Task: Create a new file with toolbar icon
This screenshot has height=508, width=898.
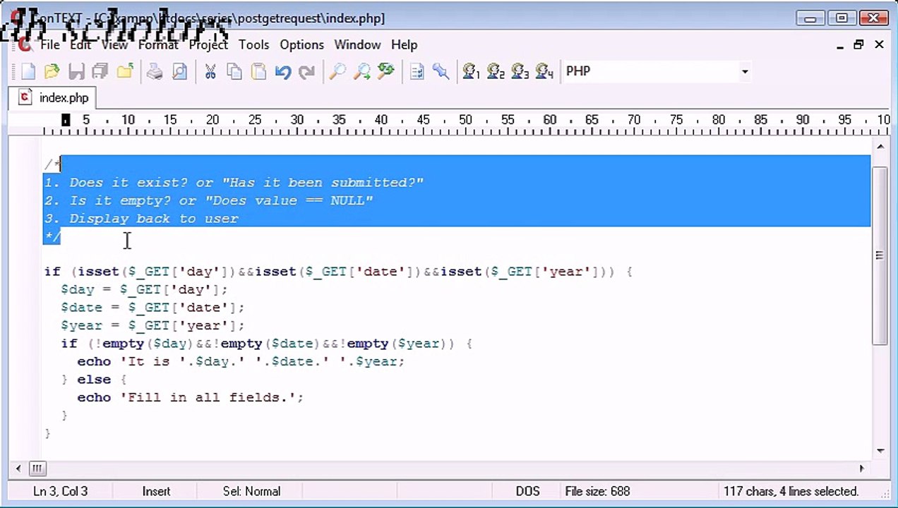Action: click(28, 71)
